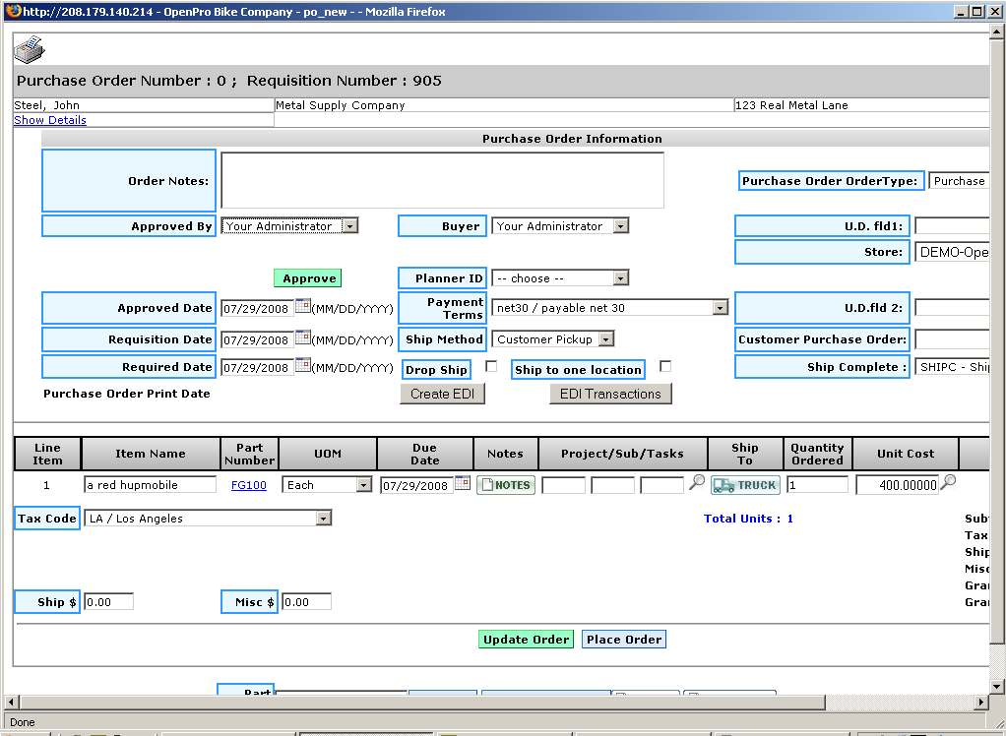This screenshot has width=1006, height=736.
Task: Click into the Order Notes text area
Action: point(442,180)
